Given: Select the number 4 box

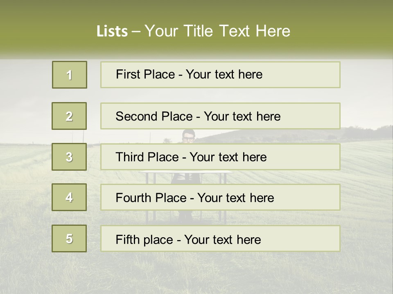Looking at the screenshot, I should pyautogui.click(x=69, y=197).
